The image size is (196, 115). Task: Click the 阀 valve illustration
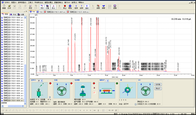[x=128, y=90]
